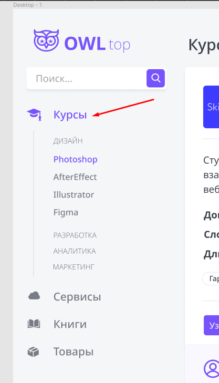219x383 pixels.
Task: Click the cloud icon beside Сервисы
Action: tap(34, 296)
